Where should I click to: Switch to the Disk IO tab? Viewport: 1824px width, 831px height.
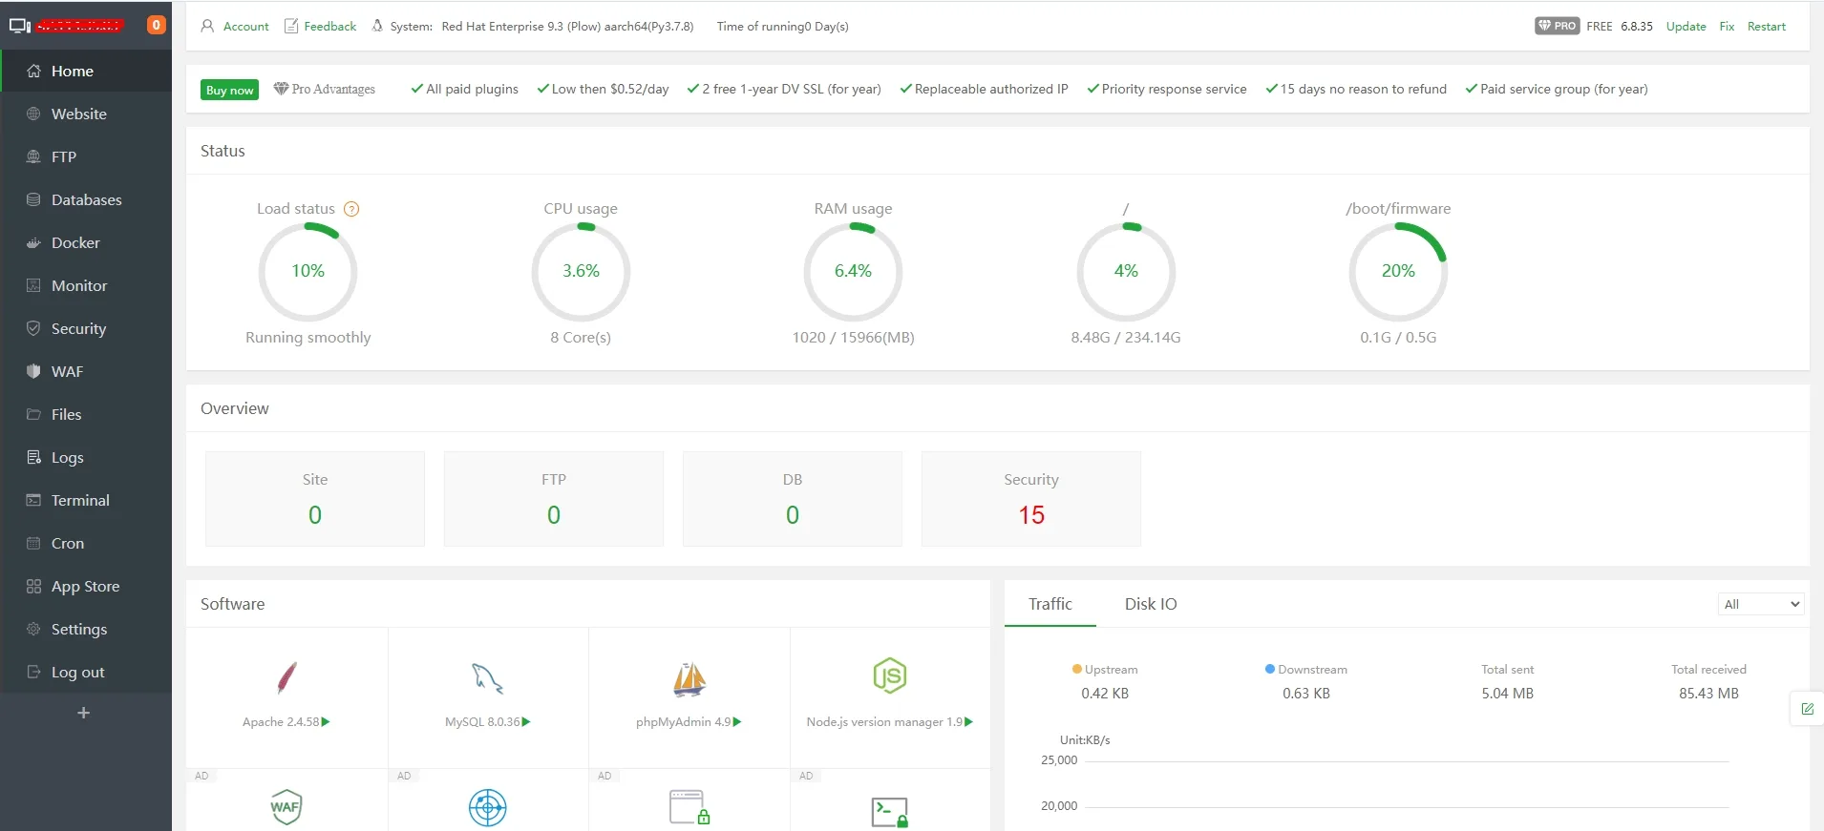1151,604
